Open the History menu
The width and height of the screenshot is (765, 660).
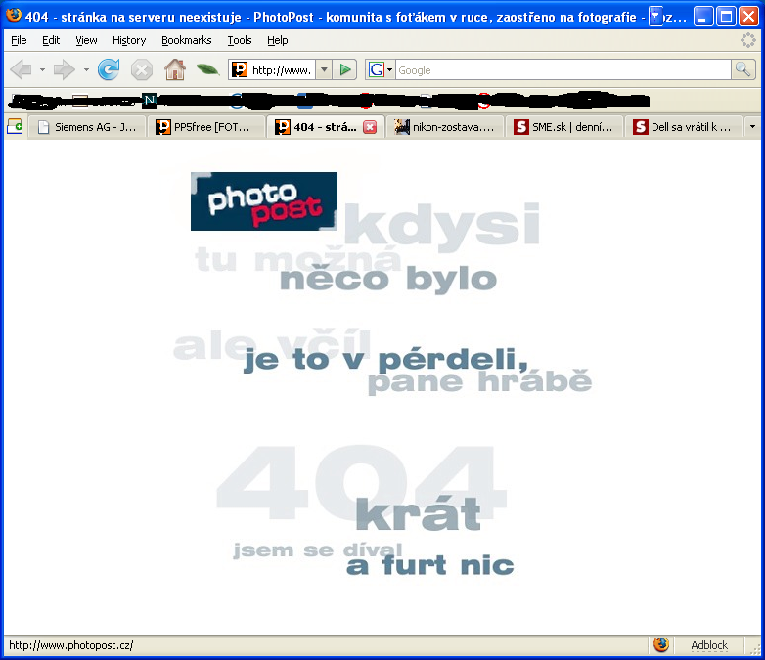click(x=128, y=40)
